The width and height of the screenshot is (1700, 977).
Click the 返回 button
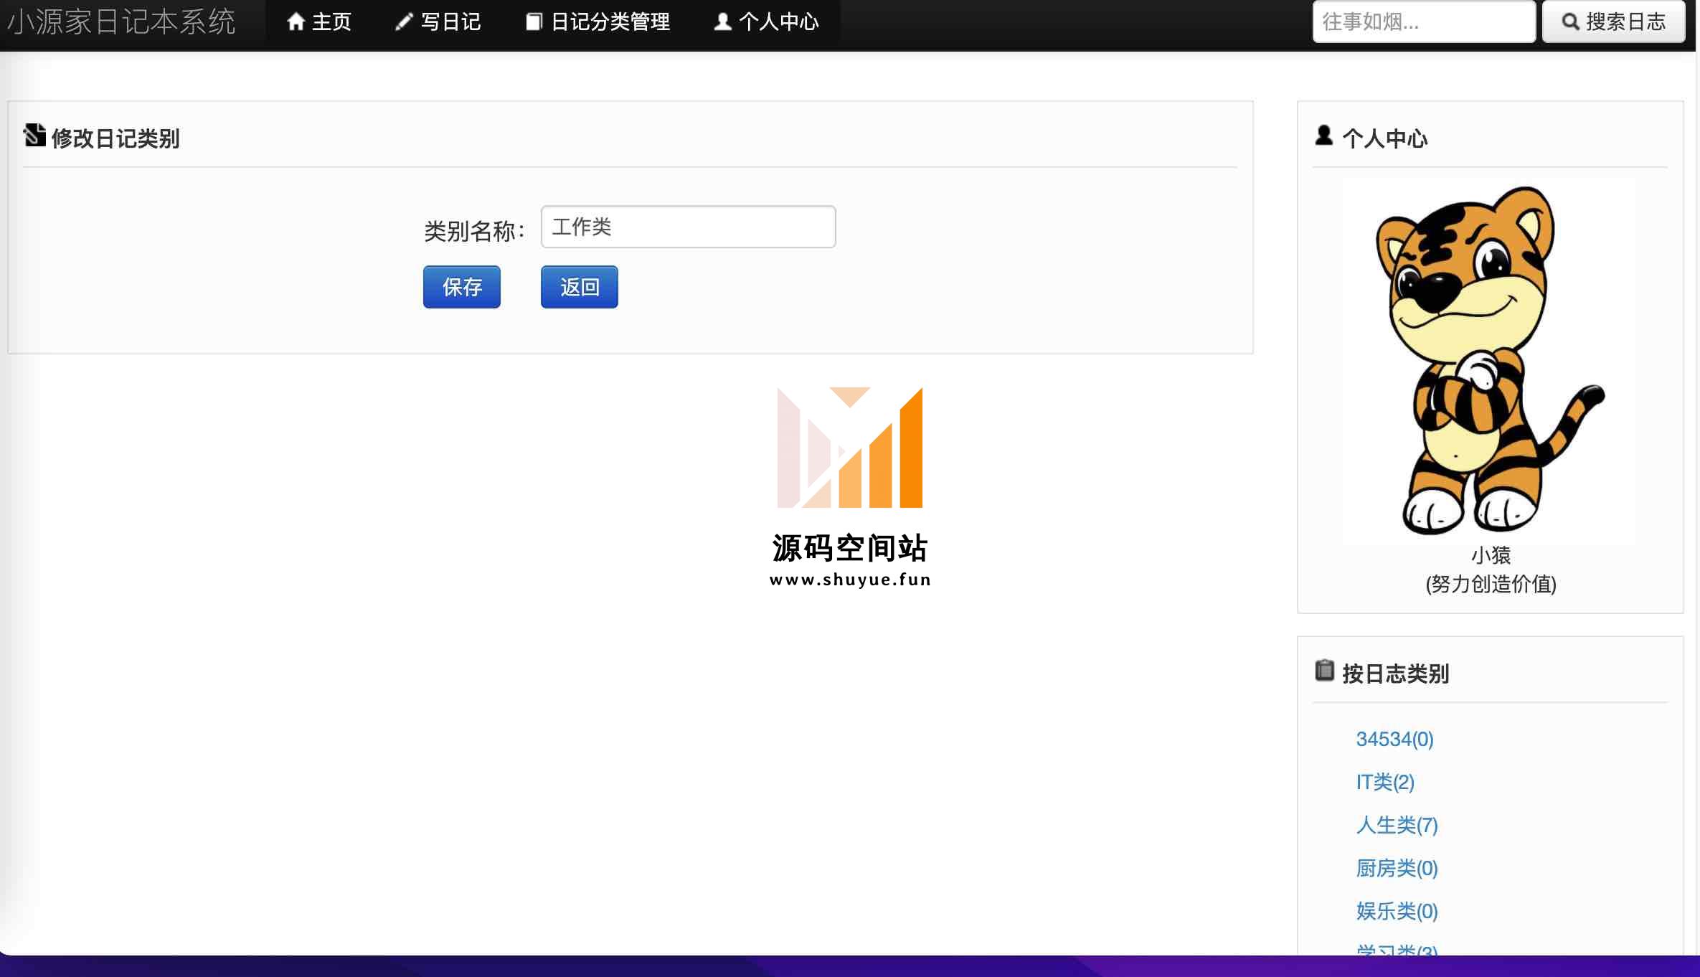580,287
